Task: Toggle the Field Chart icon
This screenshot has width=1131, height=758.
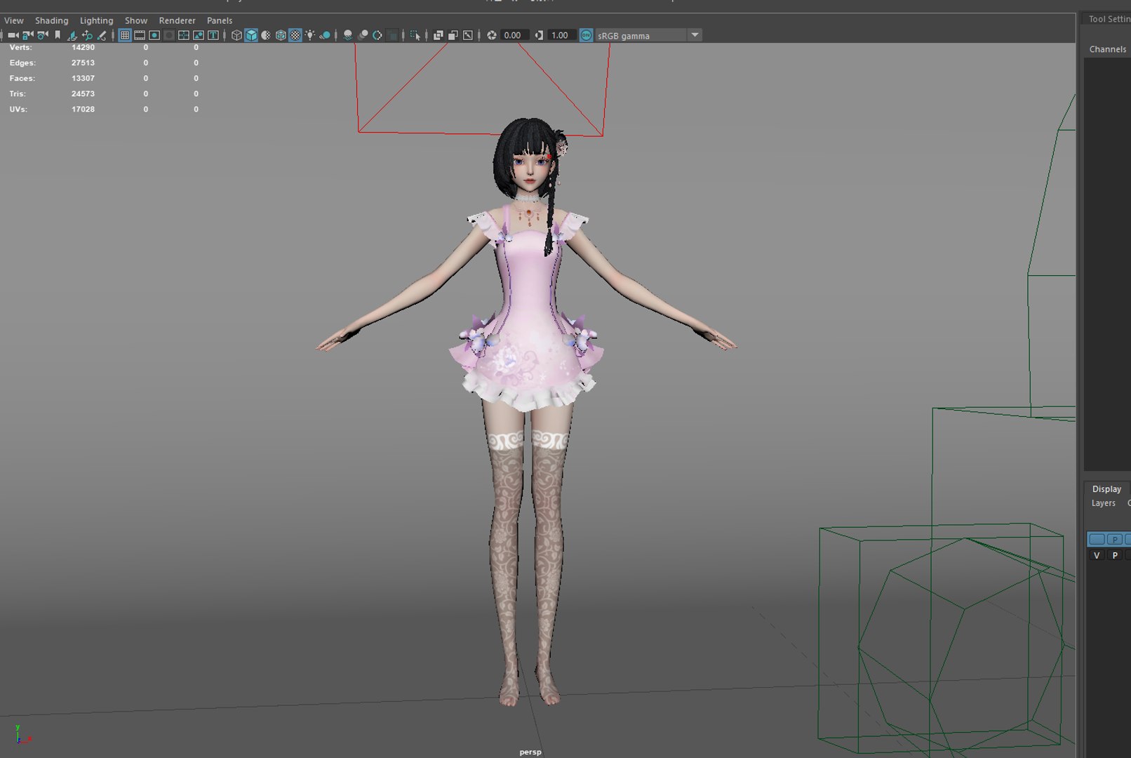Action: 184,35
